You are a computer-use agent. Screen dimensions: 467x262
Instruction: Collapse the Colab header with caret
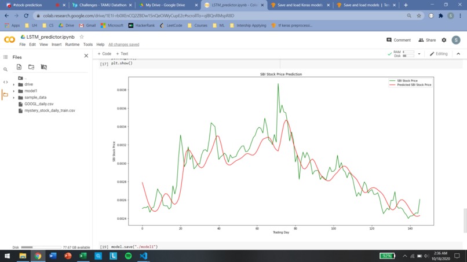pos(458,54)
